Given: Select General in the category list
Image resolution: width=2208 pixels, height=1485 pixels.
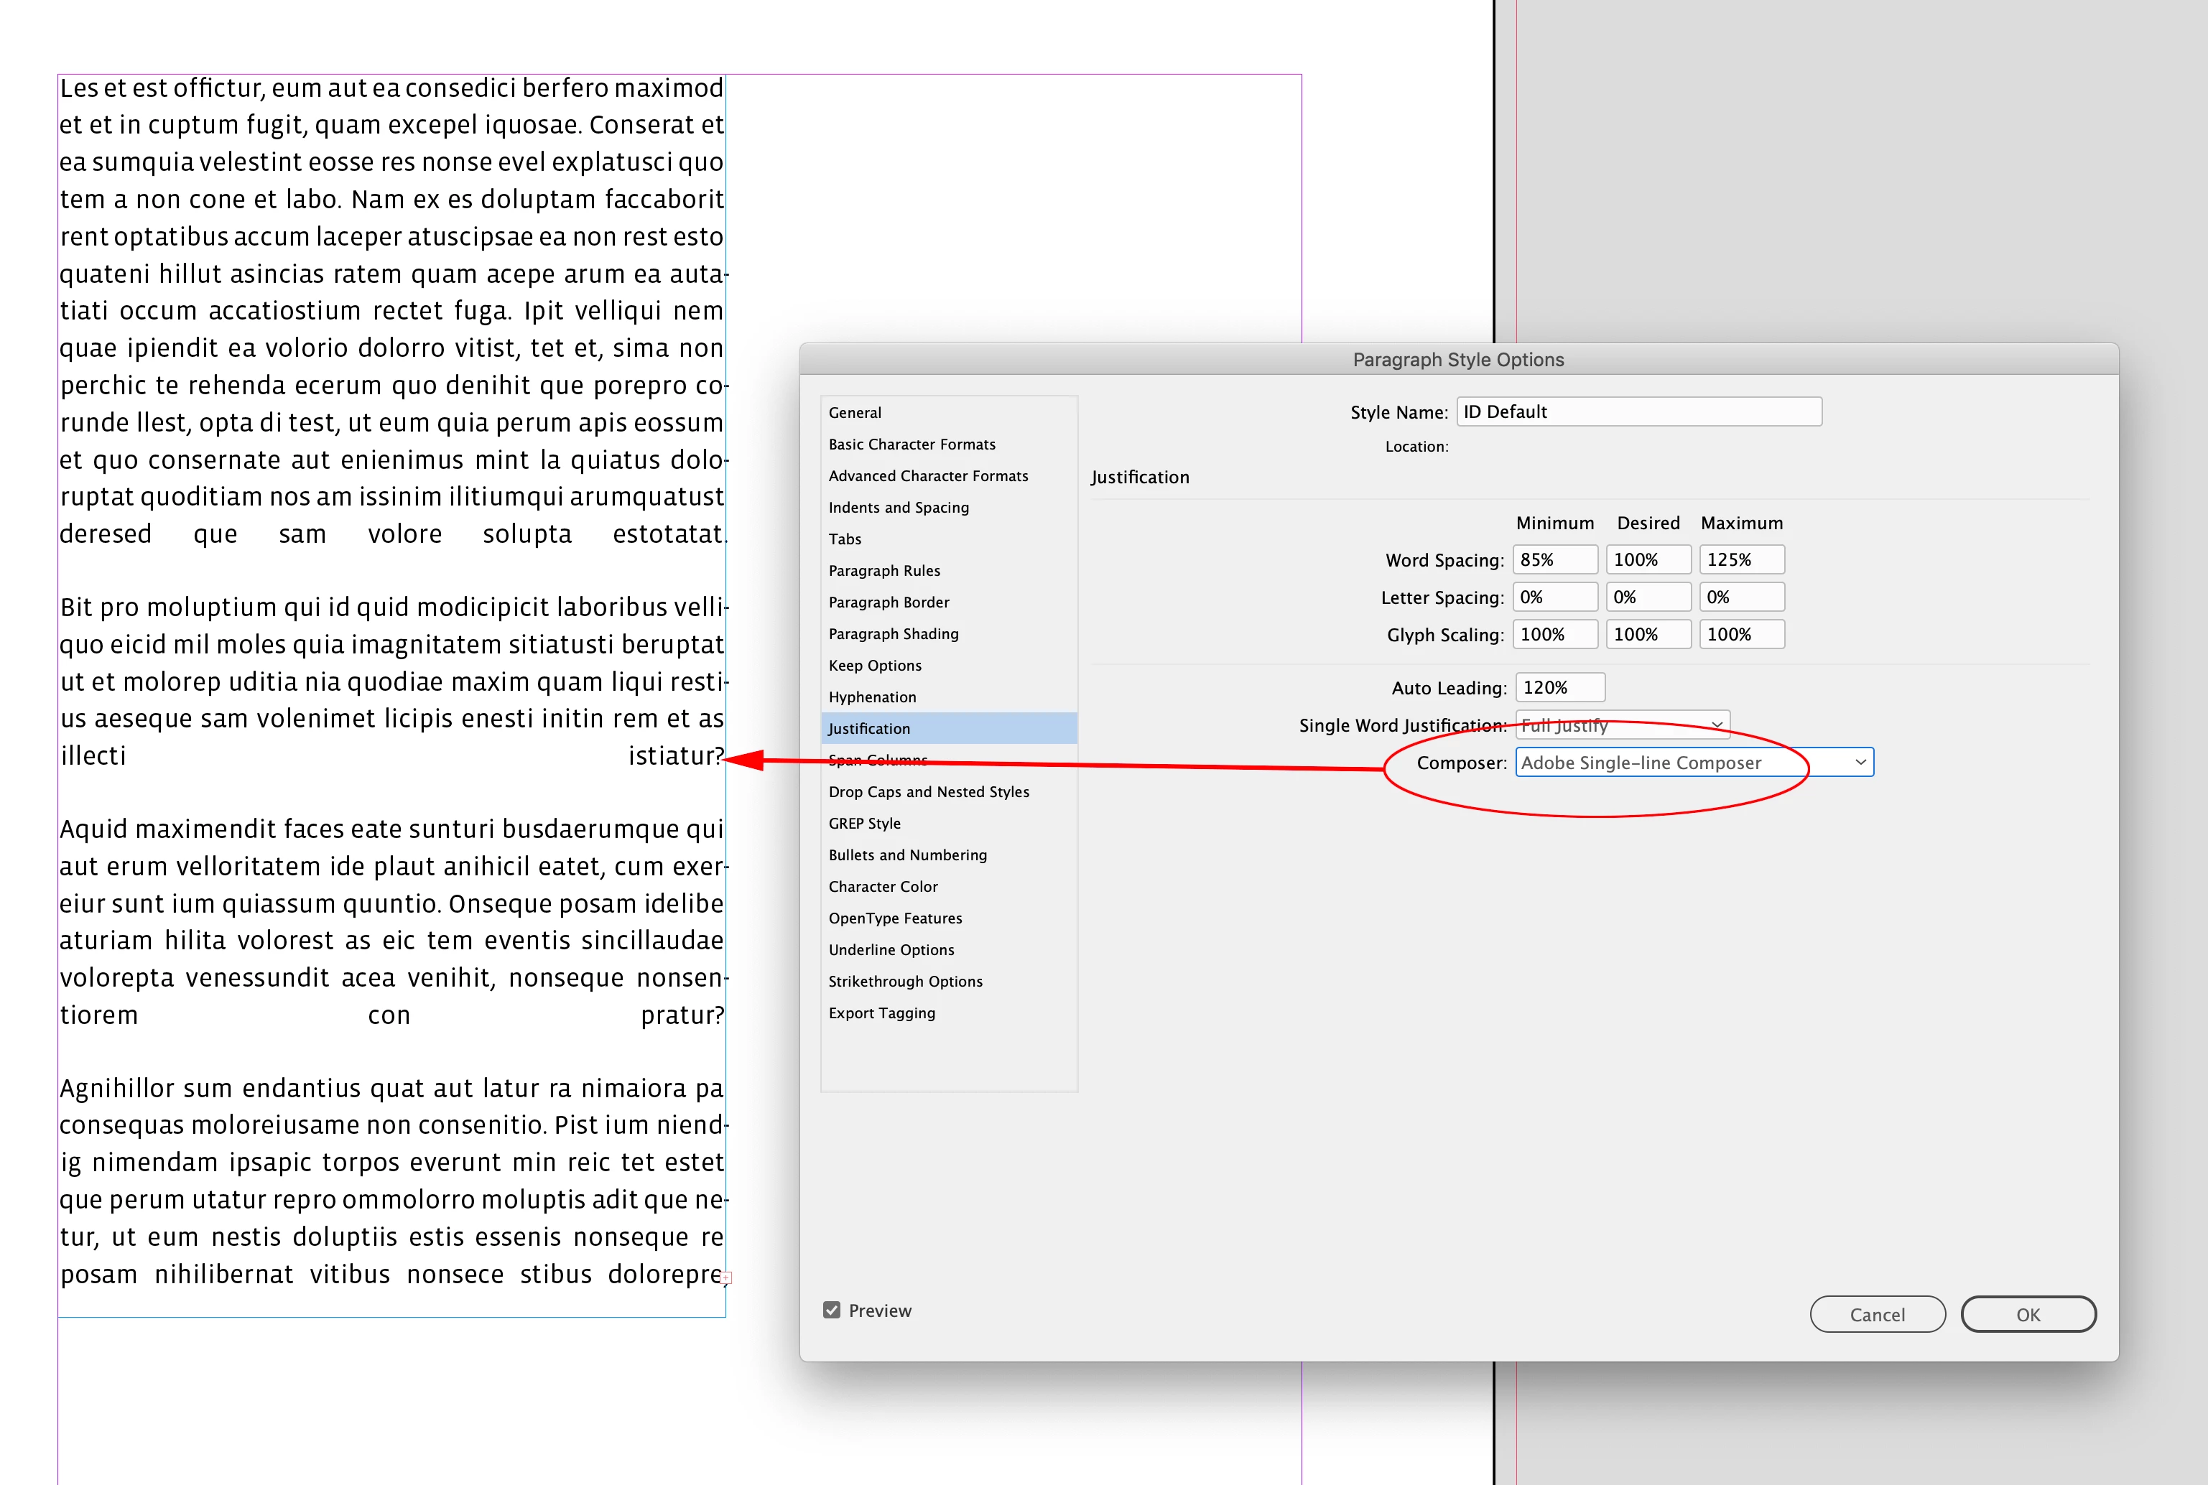Looking at the screenshot, I should [855, 412].
